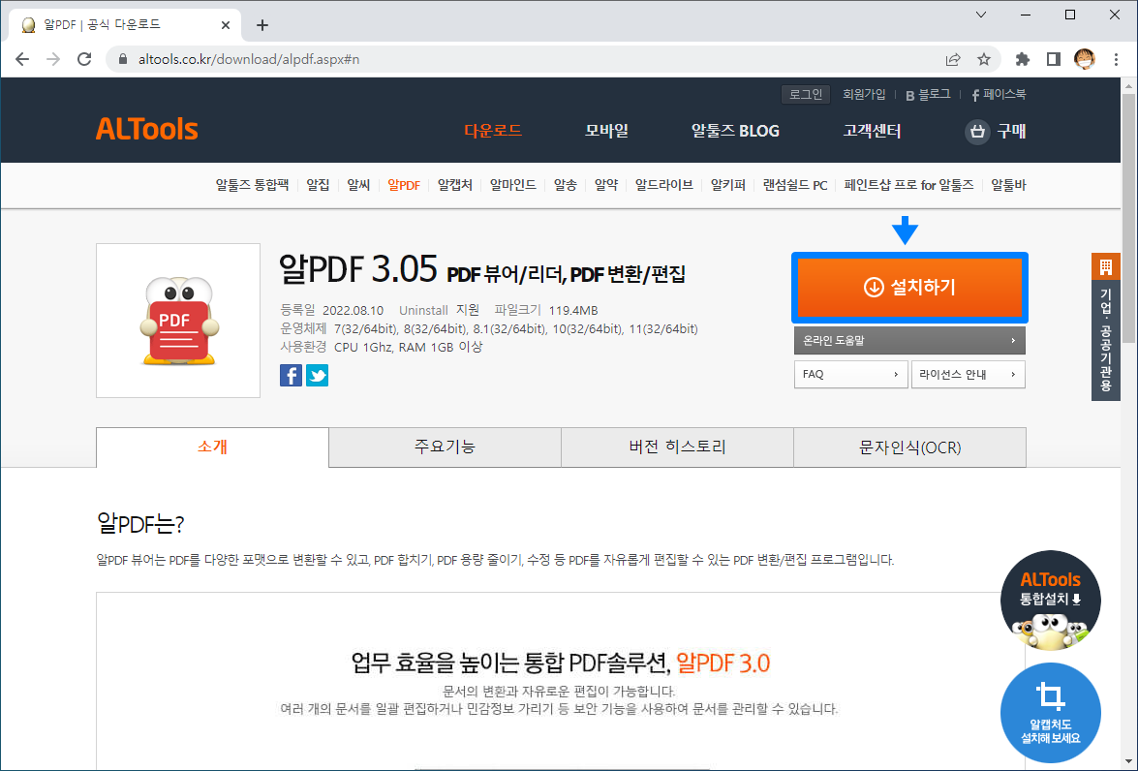Select 알집 in the product bar
Image resolution: width=1138 pixels, height=771 pixels.
click(x=318, y=185)
